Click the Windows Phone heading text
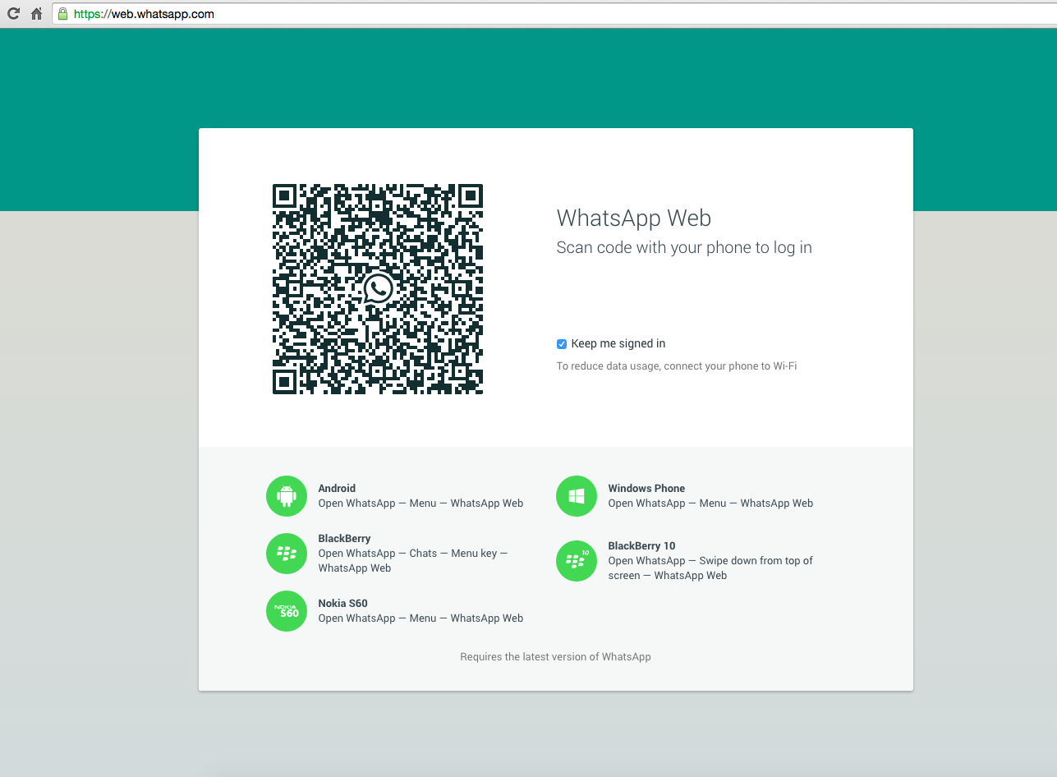 point(646,489)
